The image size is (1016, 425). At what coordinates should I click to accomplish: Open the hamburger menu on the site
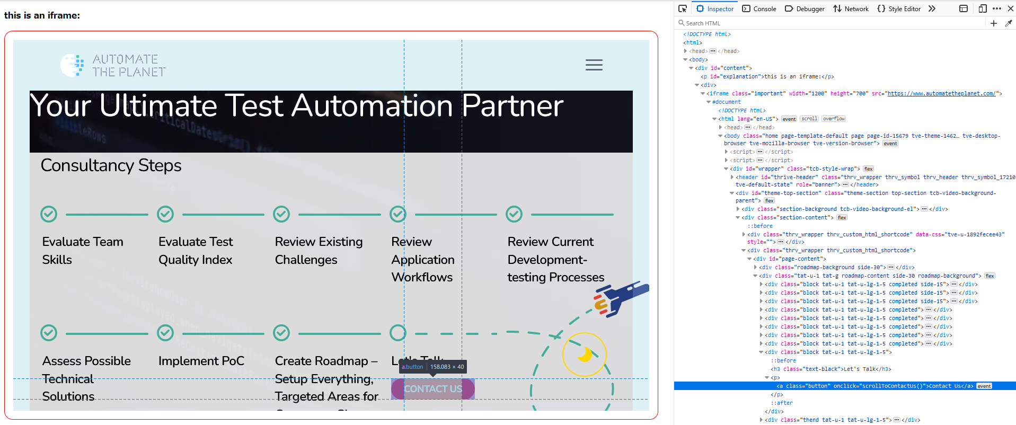(594, 65)
